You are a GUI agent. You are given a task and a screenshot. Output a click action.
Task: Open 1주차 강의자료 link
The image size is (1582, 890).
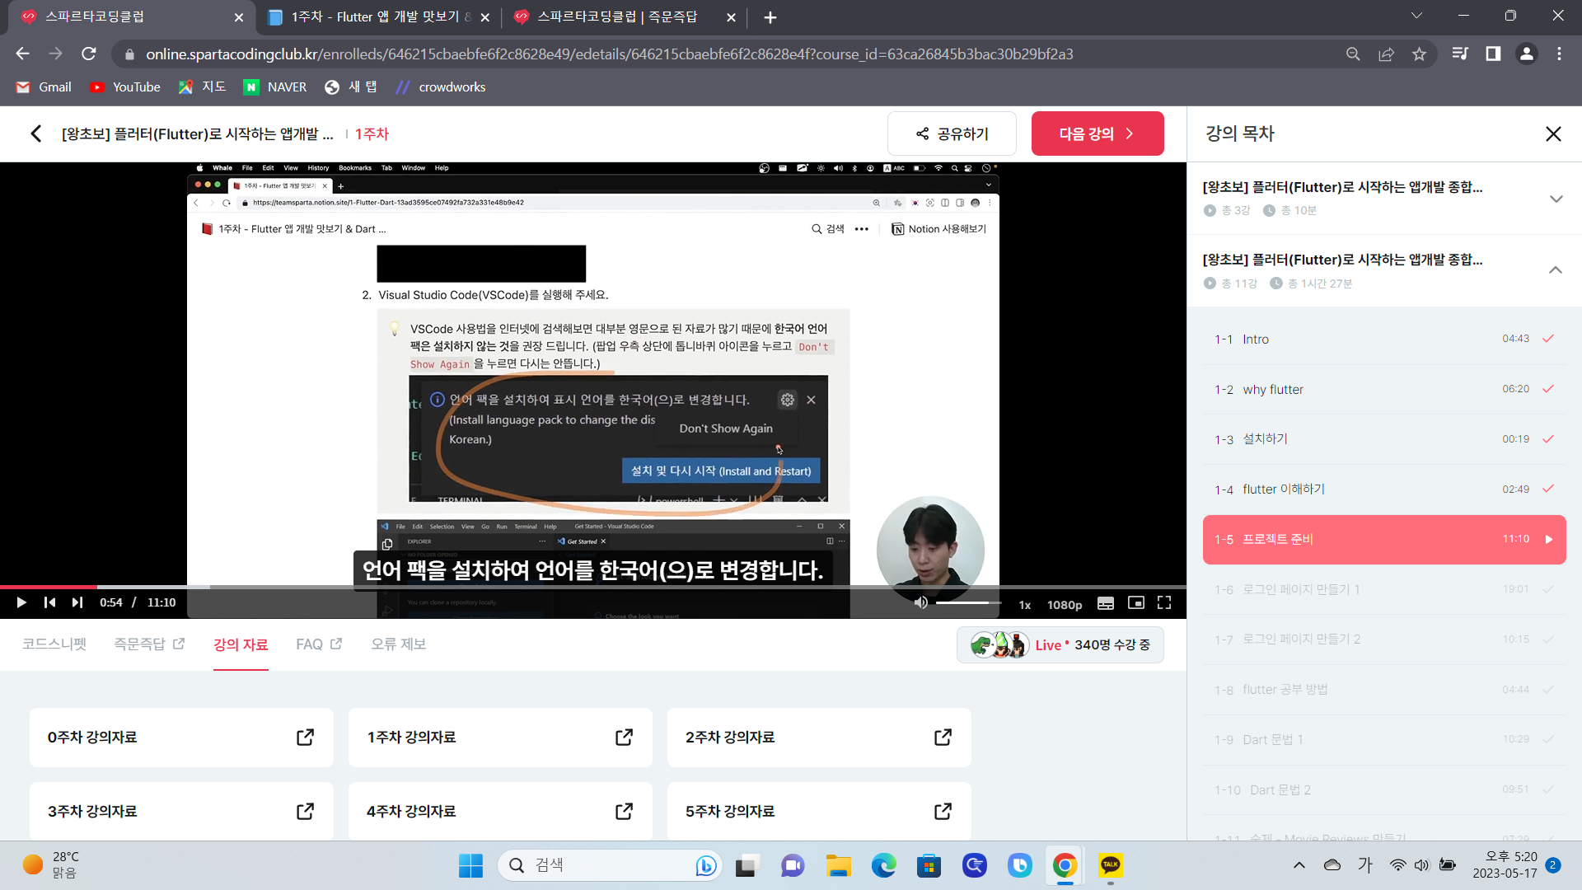click(500, 738)
